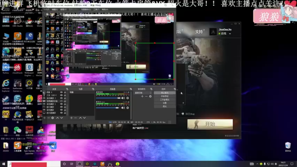Toggle visibility of the 文本 (GDI+) source
Image resolution: width=297 pixels, height=167 pixels.
pyautogui.click(x=61, y=95)
